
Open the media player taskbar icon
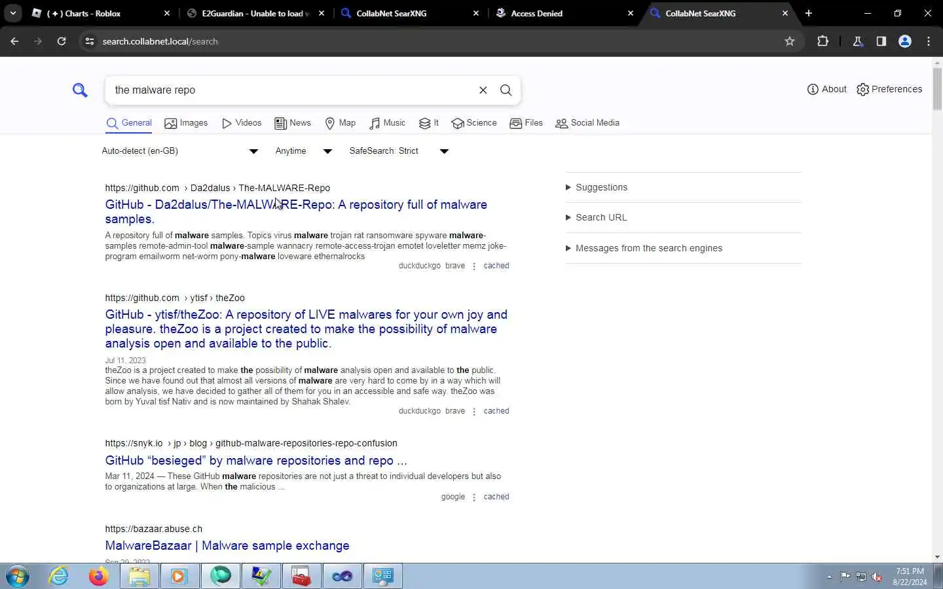[x=179, y=577]
